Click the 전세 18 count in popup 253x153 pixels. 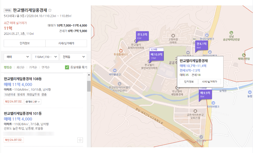[196, 75]
